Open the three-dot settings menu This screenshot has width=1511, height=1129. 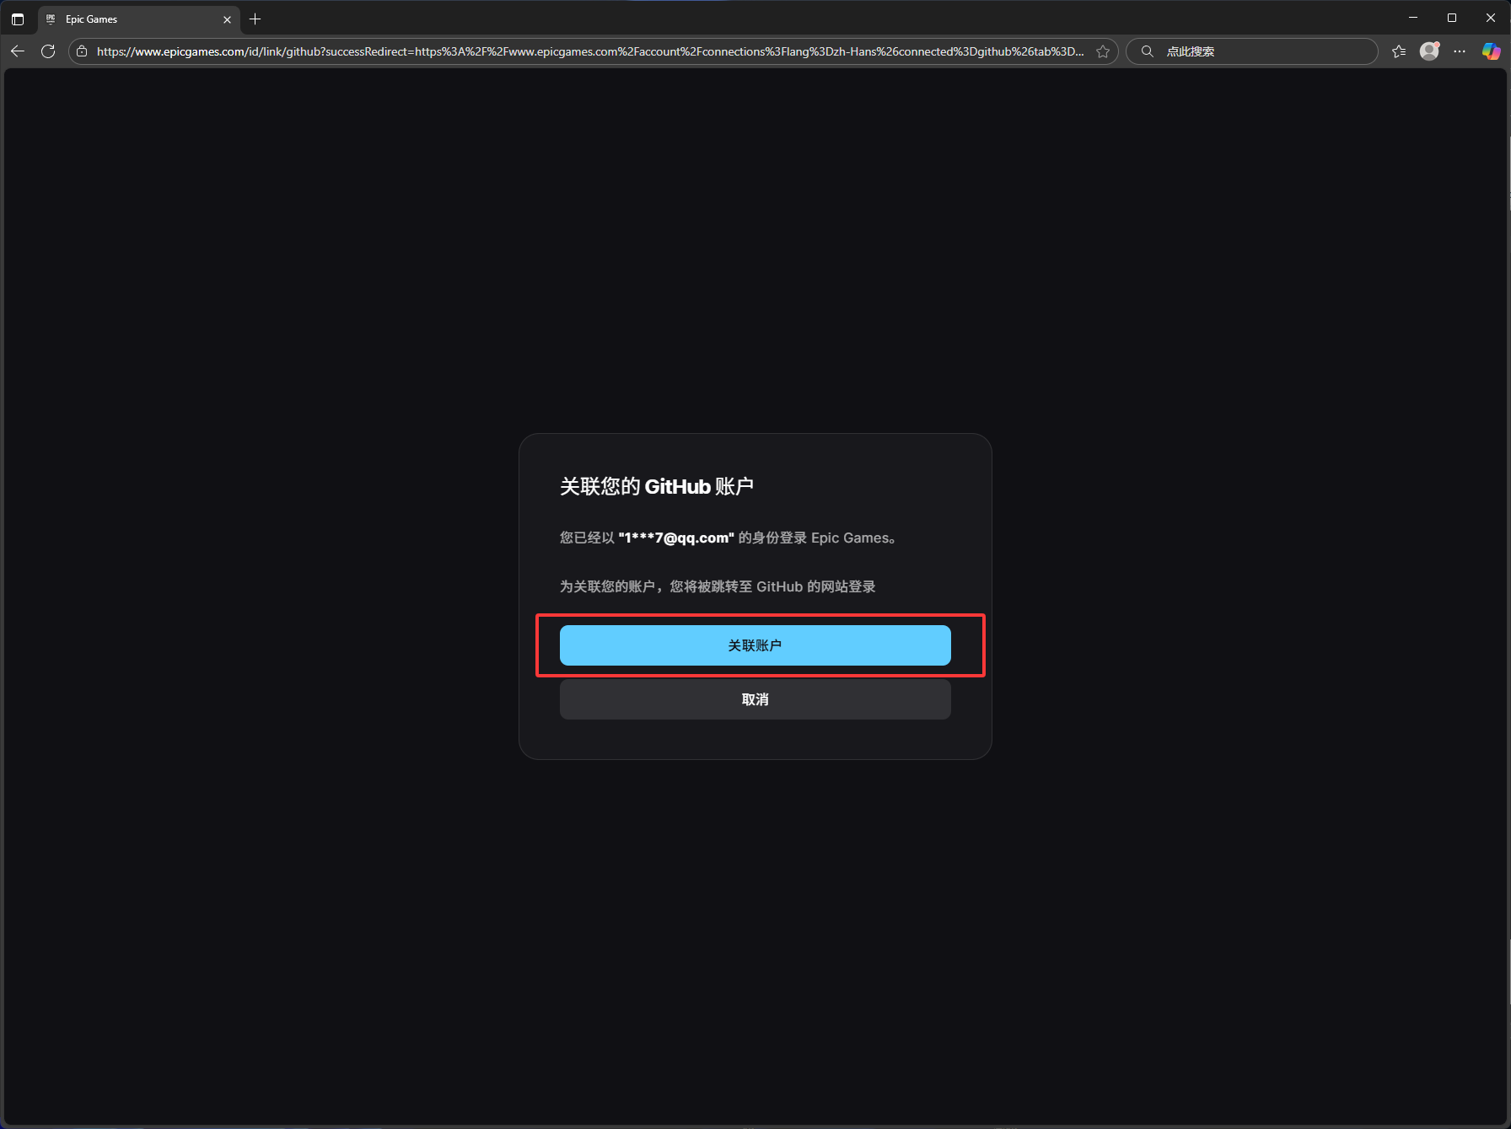pos(1460,51)
